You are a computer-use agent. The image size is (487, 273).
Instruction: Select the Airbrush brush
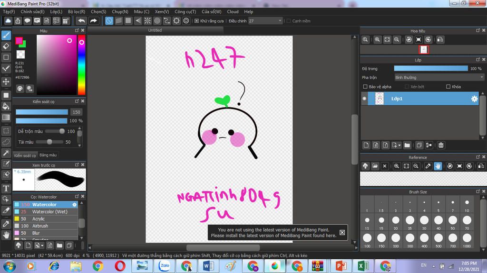(x=45, y=226)
